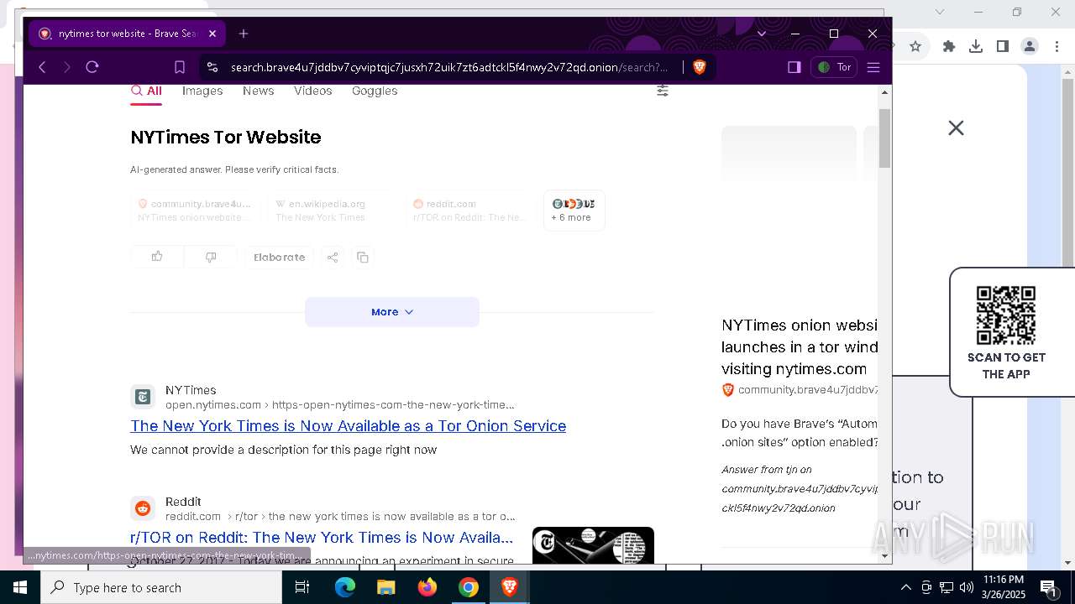
Task: Launch Microsoft Edge from taskbar
Action: coord(345,587)
